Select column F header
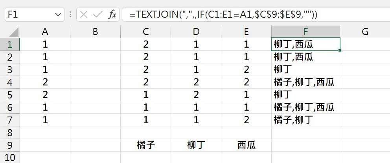This screenshot has width=390, height=163. 306,32
